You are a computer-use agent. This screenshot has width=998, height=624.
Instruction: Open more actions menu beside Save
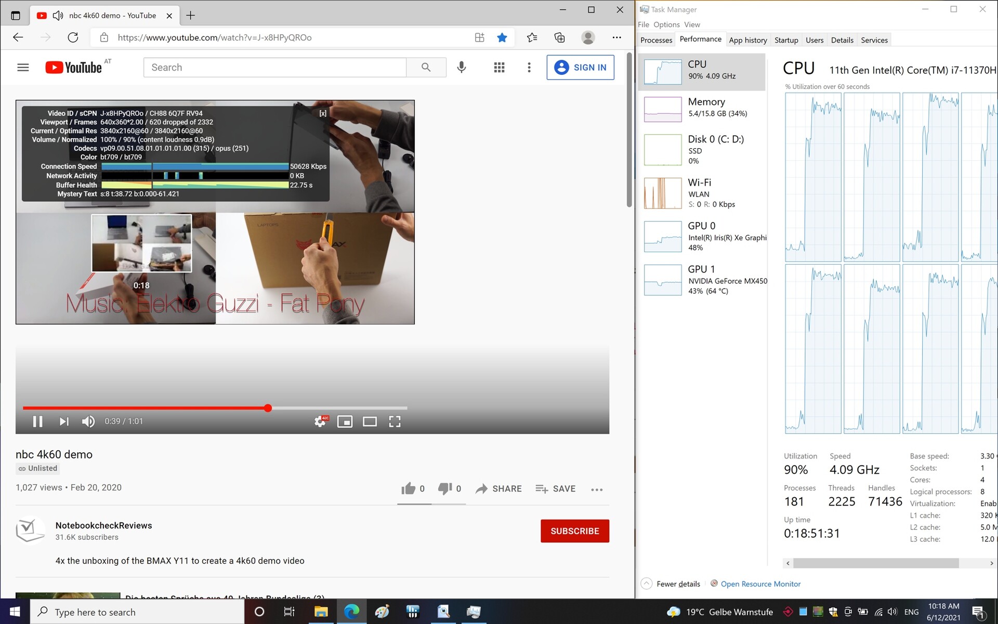(x=597, y=489)
